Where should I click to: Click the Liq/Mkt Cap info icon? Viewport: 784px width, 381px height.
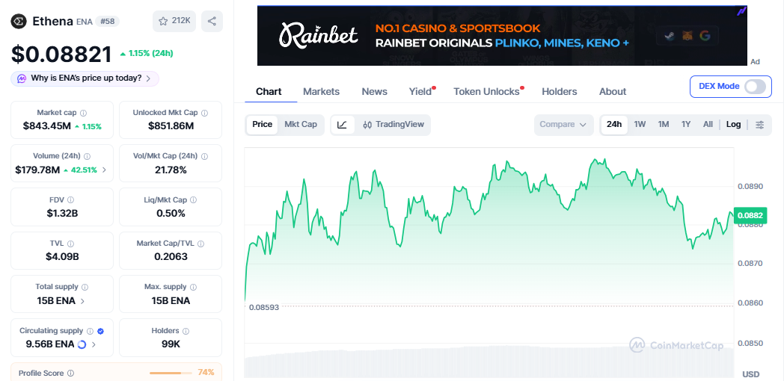pyautogui.click(x=194, y=199)
